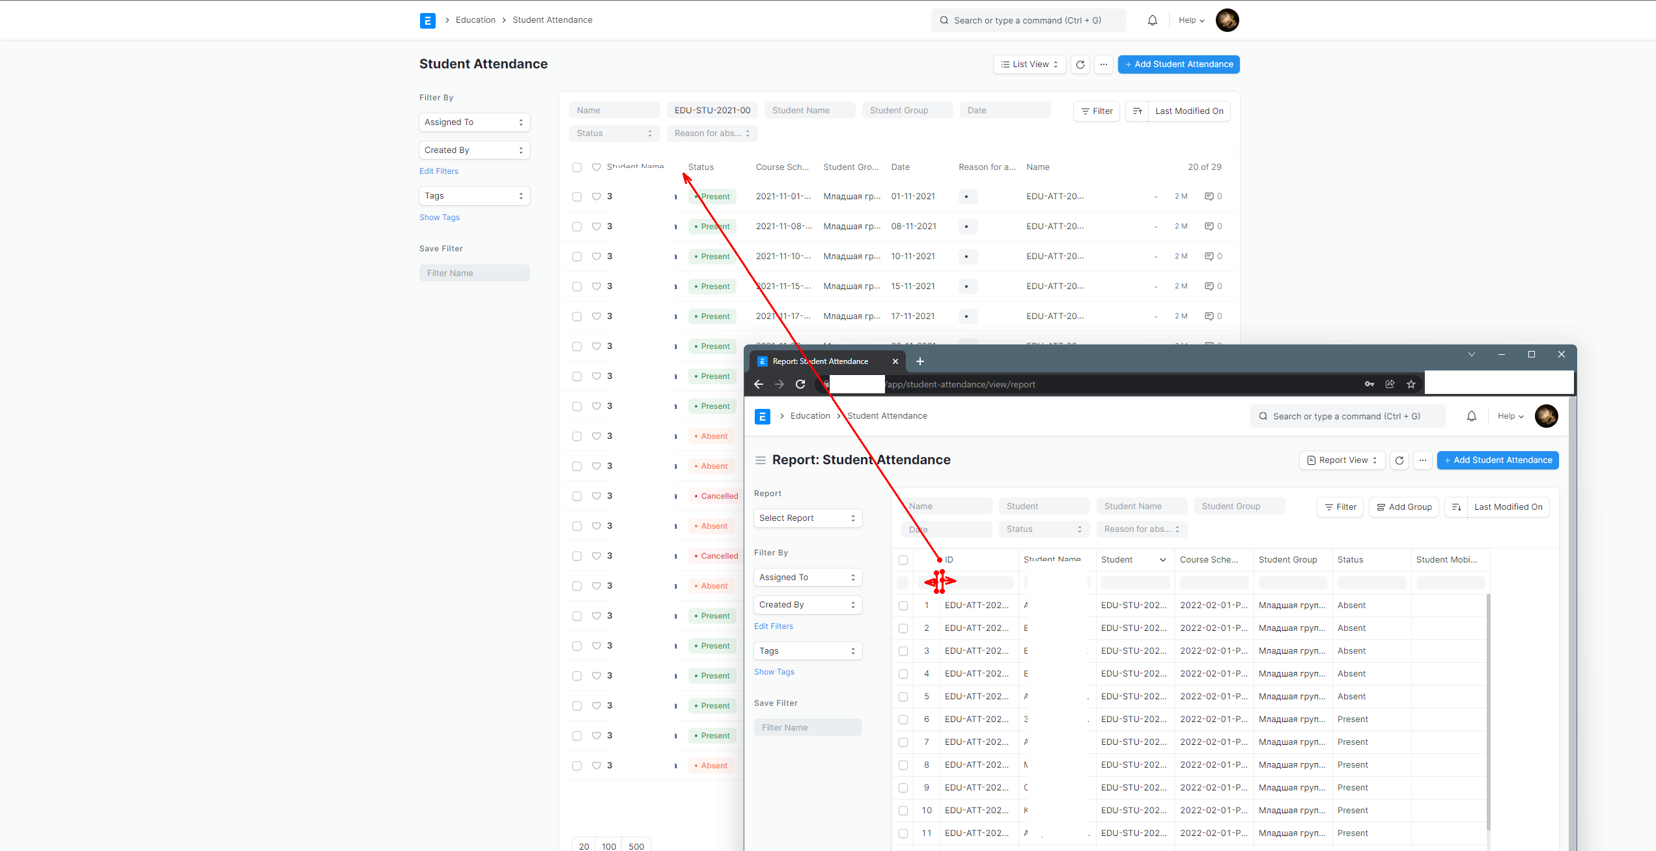Click the sort icon beside Last Modified On
This screenshot has height=851, width=1656.
coord(1137,111)
